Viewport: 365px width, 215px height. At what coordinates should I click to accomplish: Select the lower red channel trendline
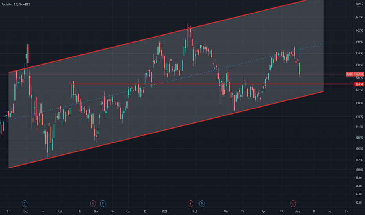pyautogui.click(x=166, y=130)
